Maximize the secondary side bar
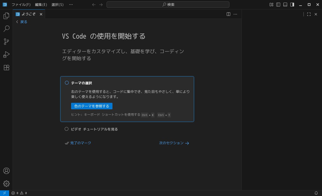The image size is (322, 196). [309, 14]
